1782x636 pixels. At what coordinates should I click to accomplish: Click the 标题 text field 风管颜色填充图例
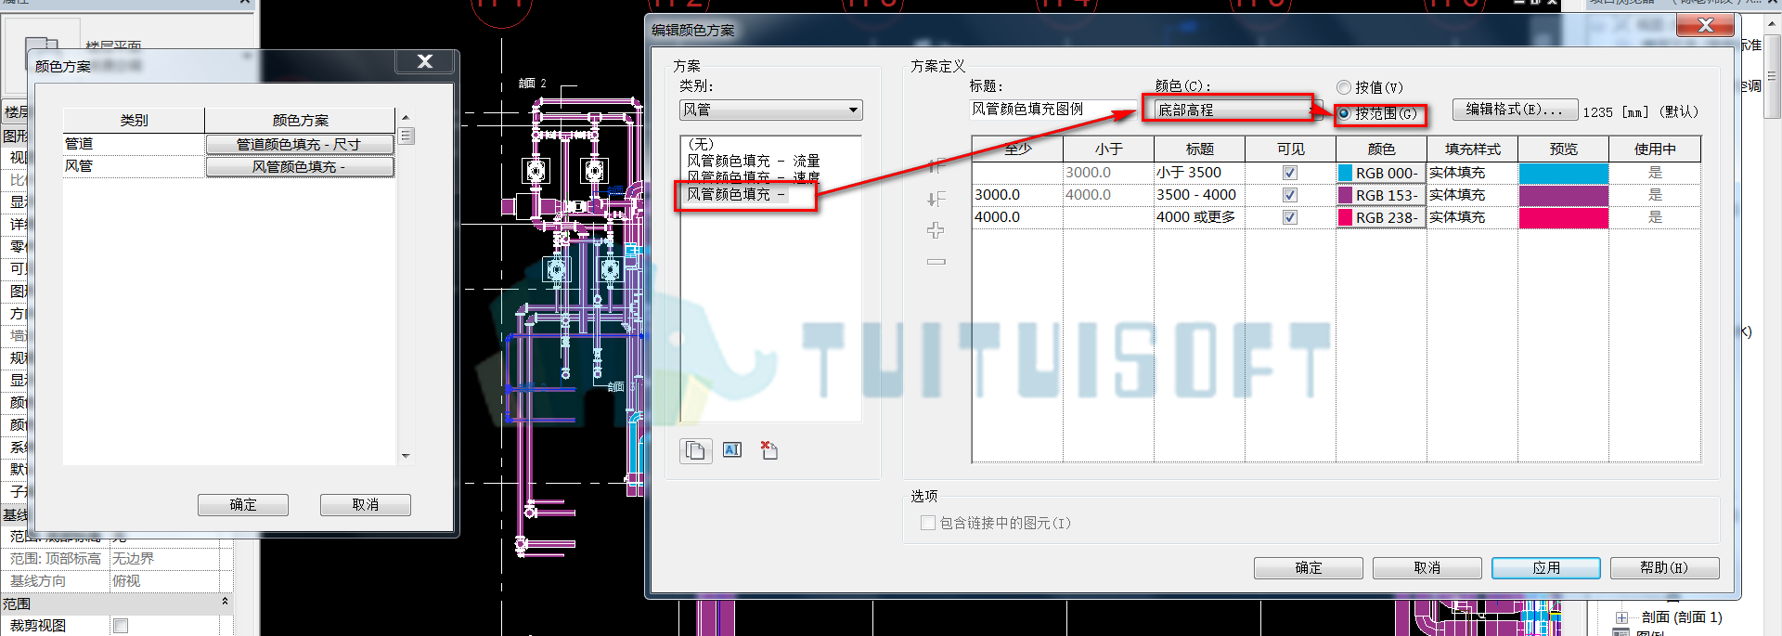[x=1053, y=110]
